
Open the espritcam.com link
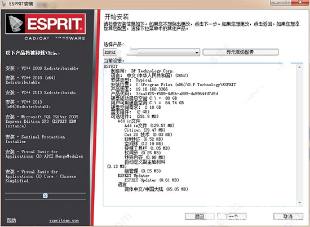(64, 220)
